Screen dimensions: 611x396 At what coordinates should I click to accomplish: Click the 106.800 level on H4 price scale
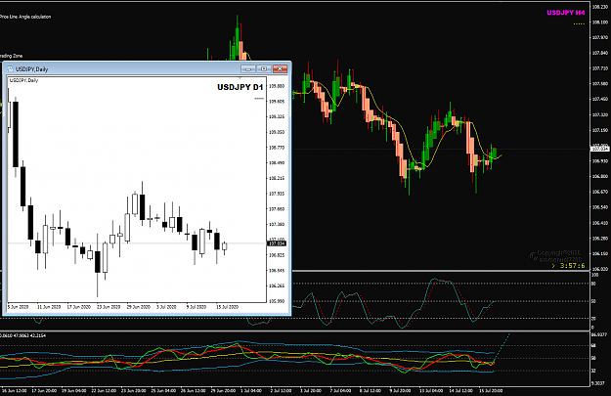point(600,176)
